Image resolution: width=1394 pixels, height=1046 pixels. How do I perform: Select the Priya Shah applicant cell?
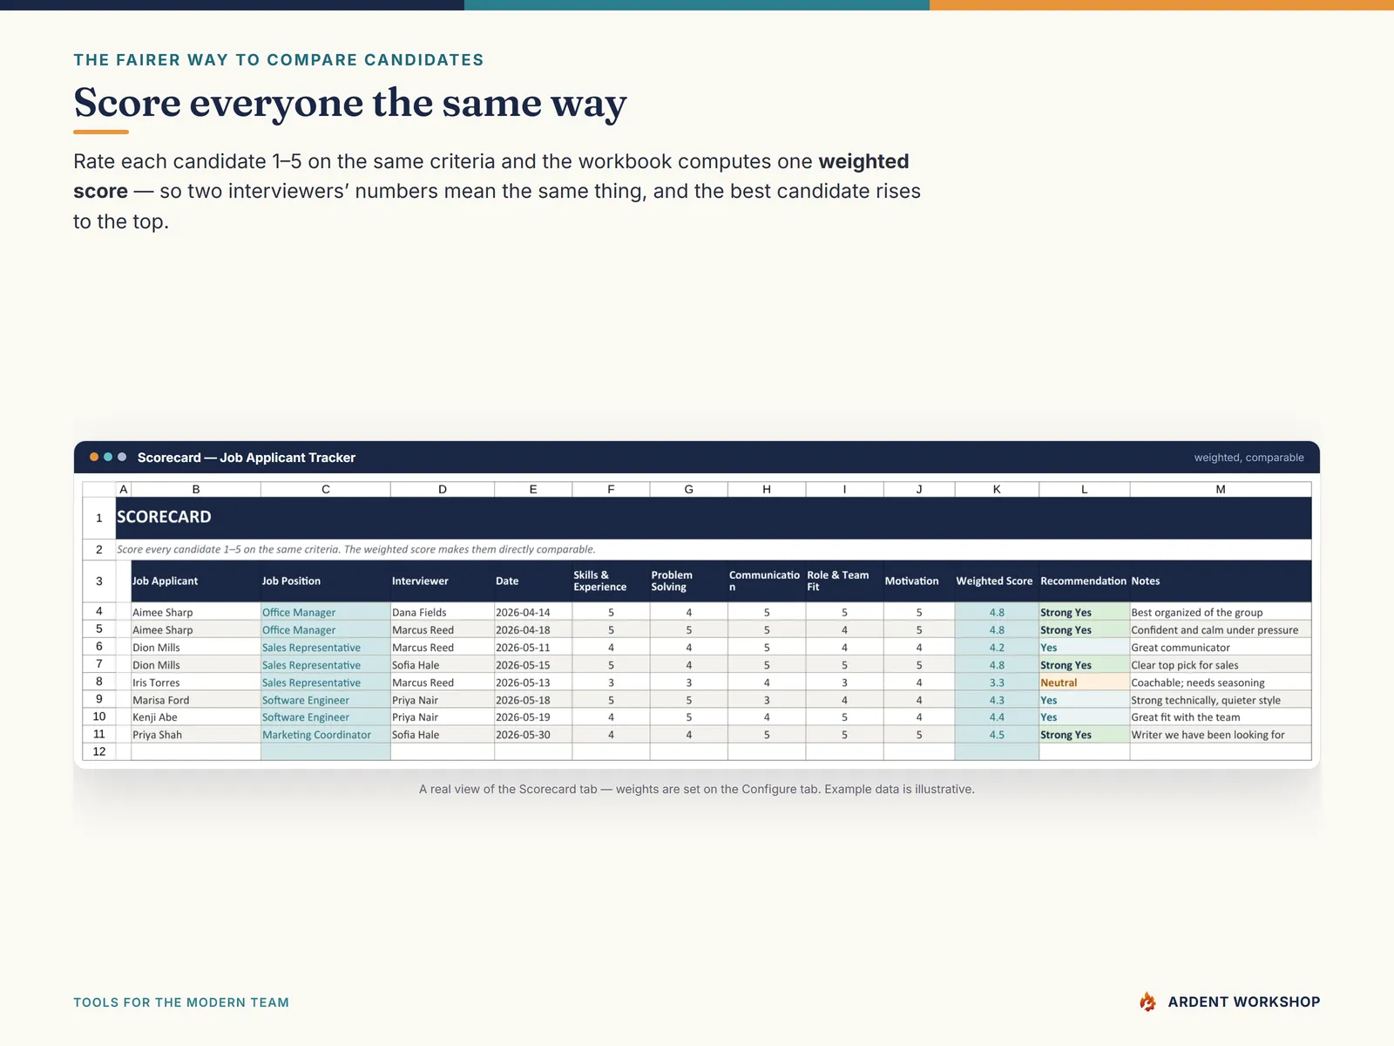click(196, 734)
